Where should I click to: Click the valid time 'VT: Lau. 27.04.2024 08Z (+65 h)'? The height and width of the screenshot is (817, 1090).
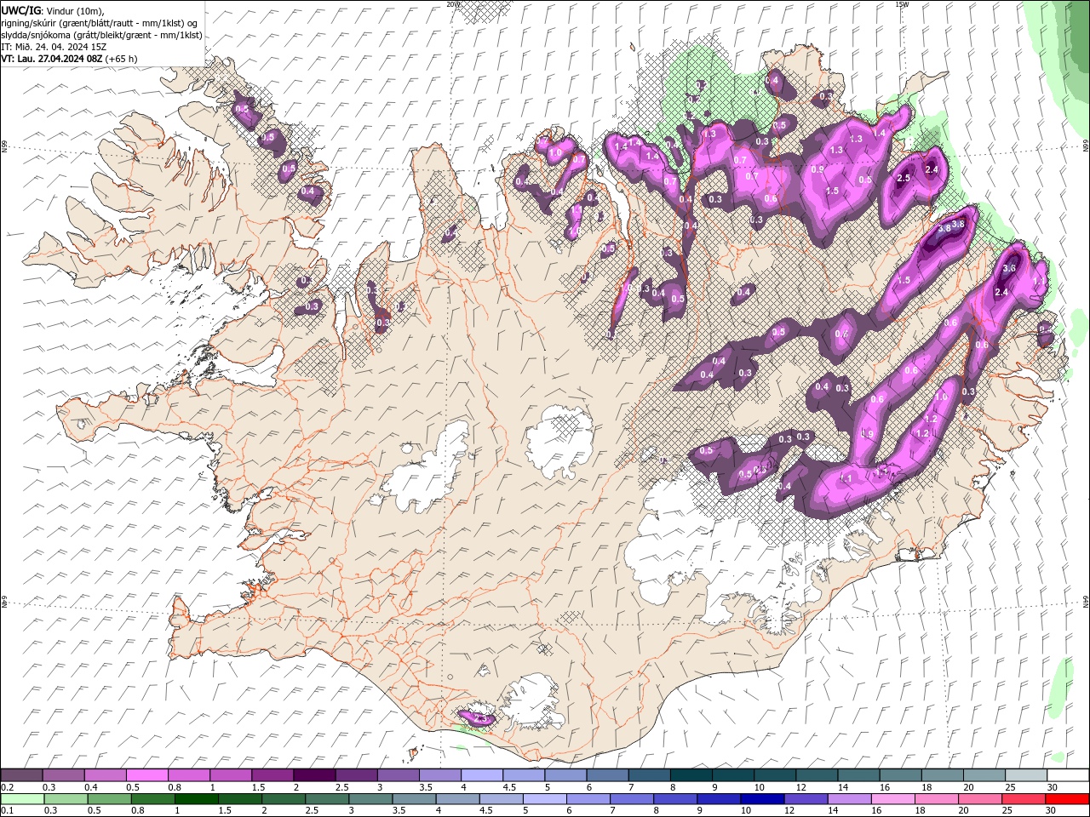click(x=69, y=59)
